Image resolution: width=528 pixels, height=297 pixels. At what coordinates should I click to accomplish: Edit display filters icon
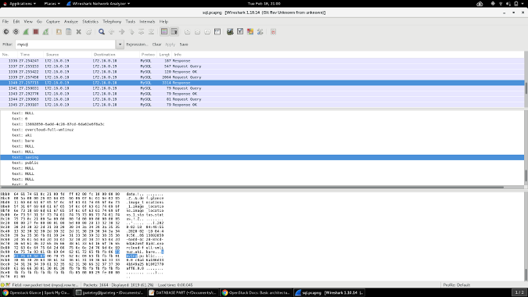pos(240,31)
